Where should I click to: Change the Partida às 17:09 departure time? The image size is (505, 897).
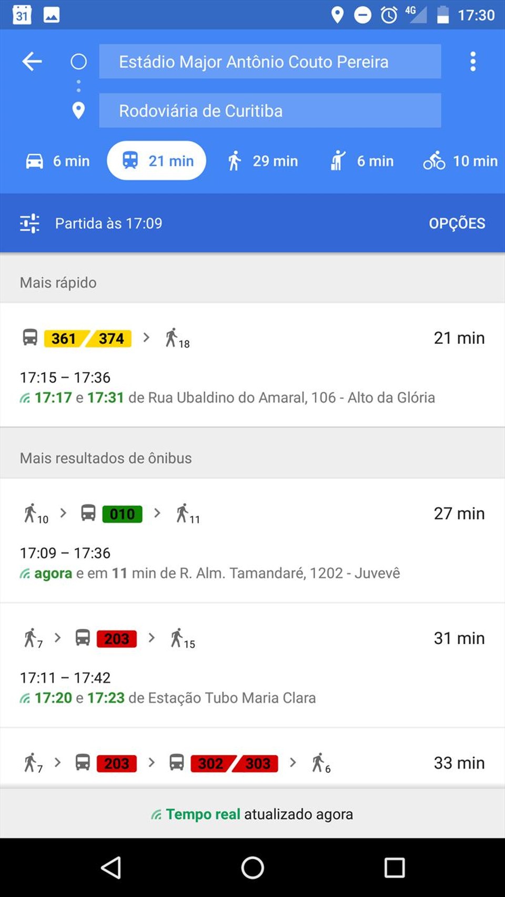(109, 223)
